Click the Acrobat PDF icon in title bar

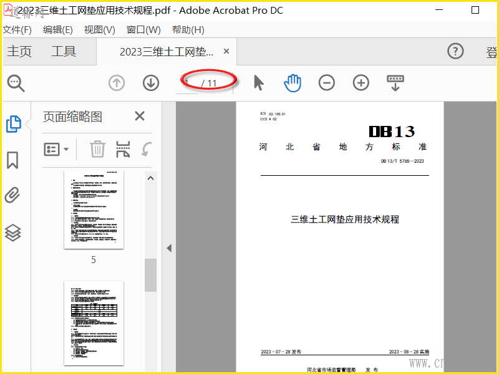coord(7,10)
